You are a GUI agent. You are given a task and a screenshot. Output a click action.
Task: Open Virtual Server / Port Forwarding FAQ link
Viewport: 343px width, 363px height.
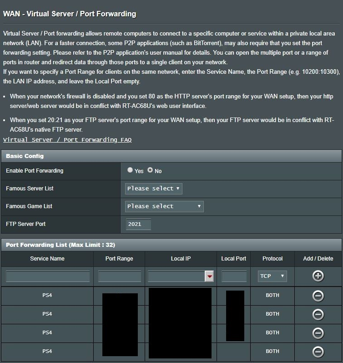(67, 140)
